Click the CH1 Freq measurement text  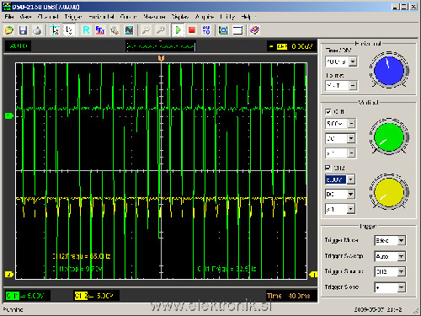tap(226, 269)
